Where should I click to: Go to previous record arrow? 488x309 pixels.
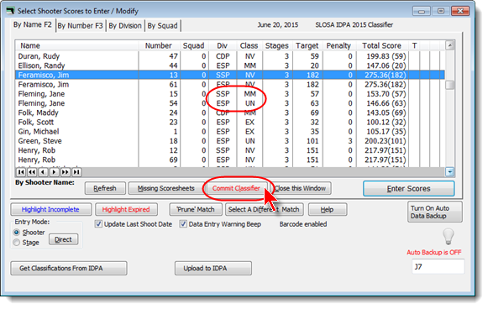pos(44,172)
